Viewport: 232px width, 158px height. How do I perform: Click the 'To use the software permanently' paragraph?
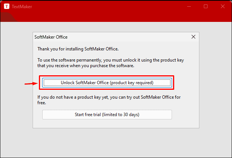tap(110, 63)
